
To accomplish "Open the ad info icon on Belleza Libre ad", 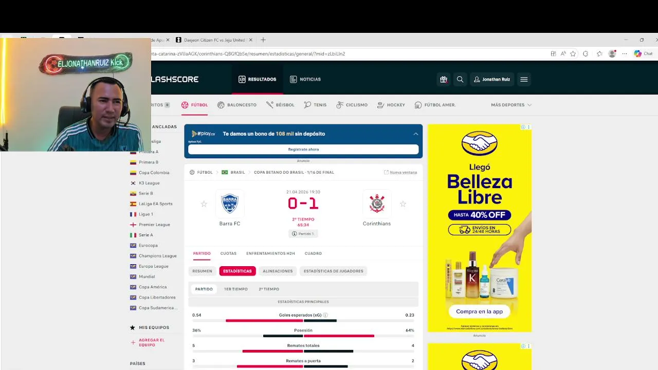I will pos(523,127).
